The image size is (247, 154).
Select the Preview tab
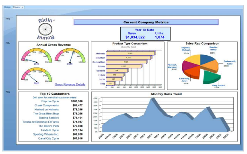(x=17, y=7)
